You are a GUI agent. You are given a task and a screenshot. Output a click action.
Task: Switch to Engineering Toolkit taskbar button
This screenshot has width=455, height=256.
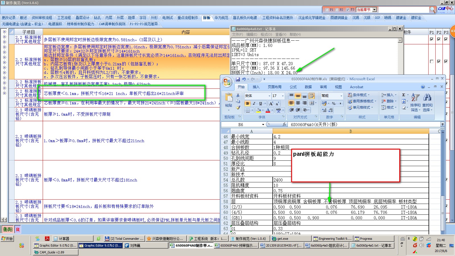tap(332, 239)
